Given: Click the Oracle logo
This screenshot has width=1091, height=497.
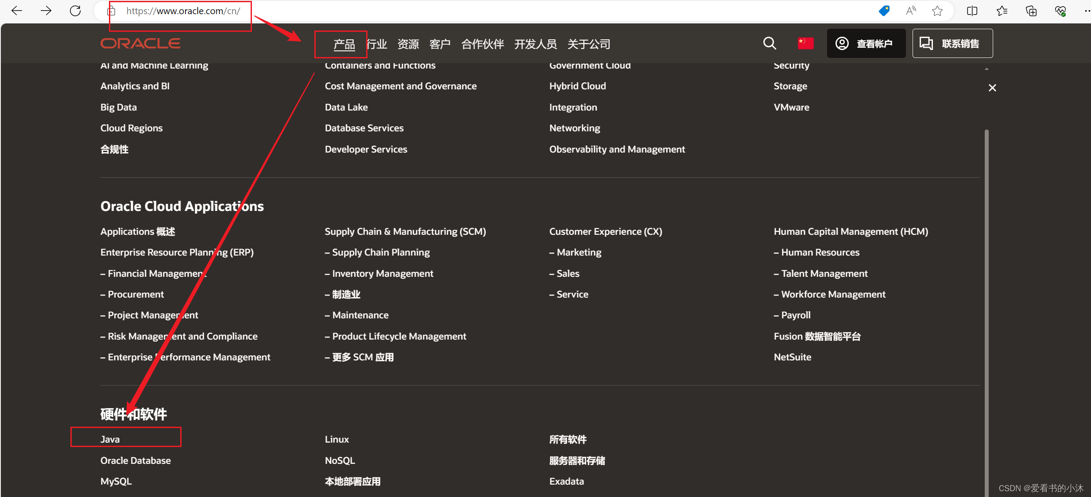Looking at the screenshot, I should point(140,43).
